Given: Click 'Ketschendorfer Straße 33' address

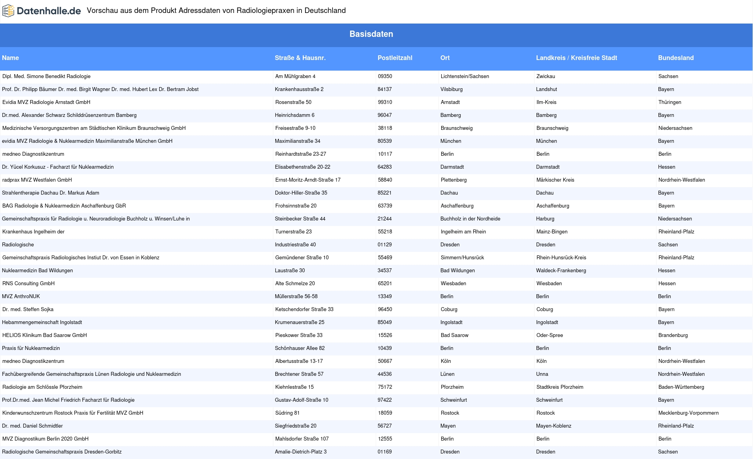Looking at the screenshot, I should pyautogui.click(x=304, y=310).
